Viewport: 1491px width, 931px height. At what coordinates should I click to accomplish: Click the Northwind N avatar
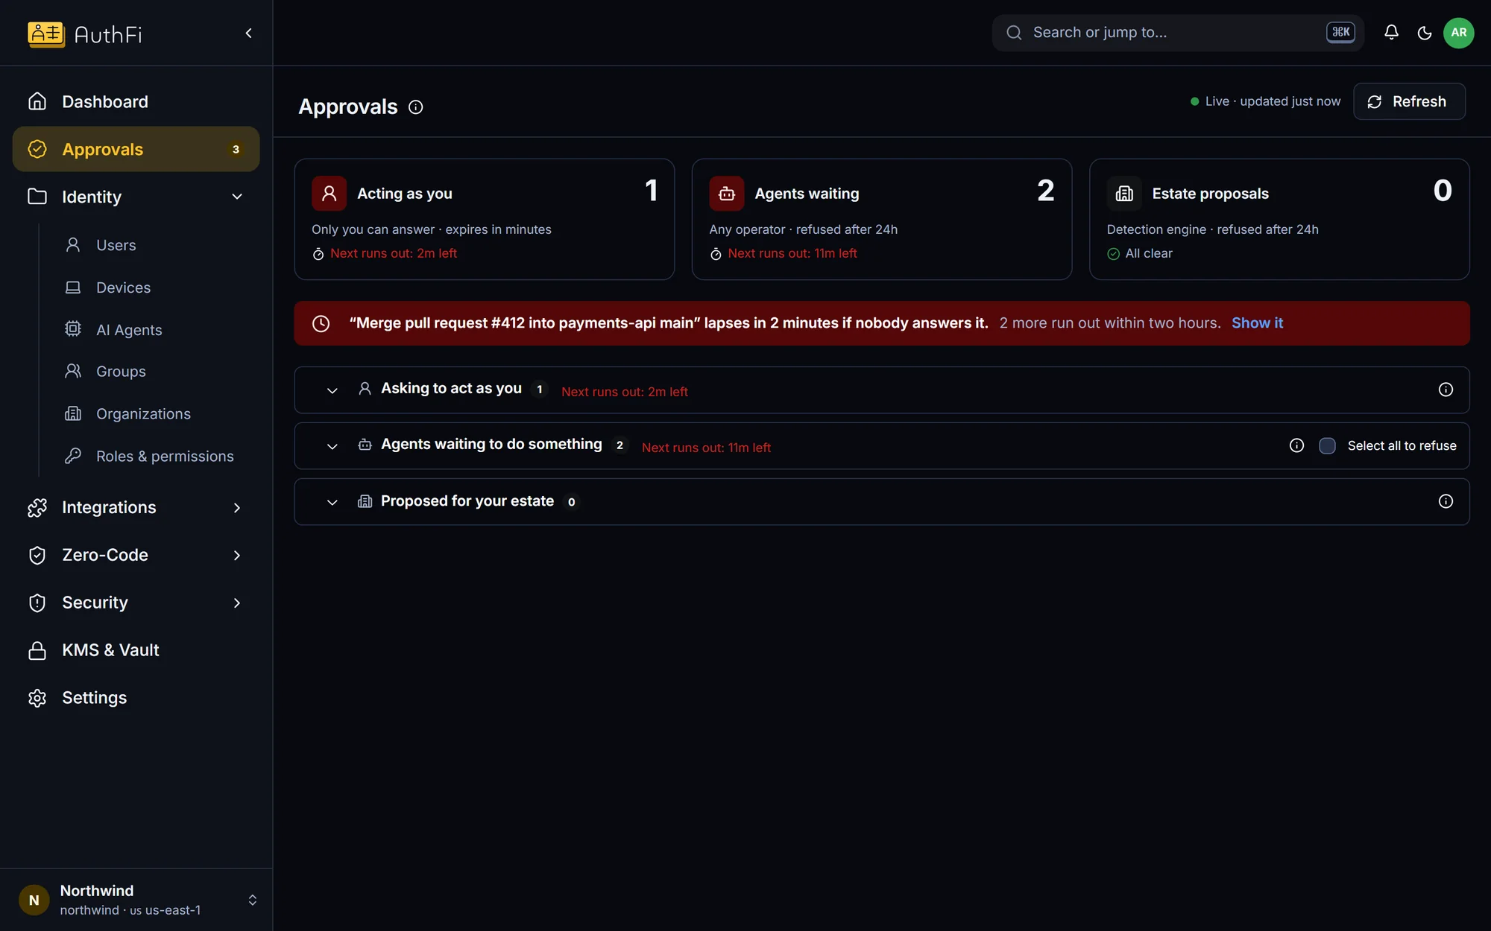[x=34, y=900]
